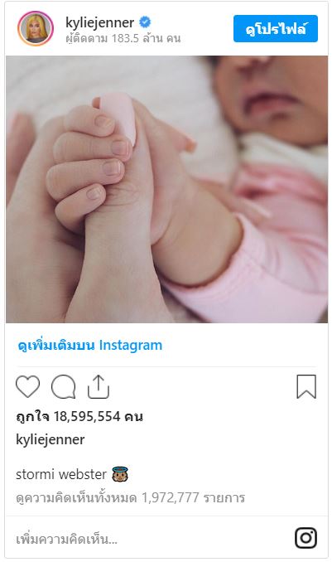View all 1,972,777 comments link
The image size is (332, 562).
[130, 497]
